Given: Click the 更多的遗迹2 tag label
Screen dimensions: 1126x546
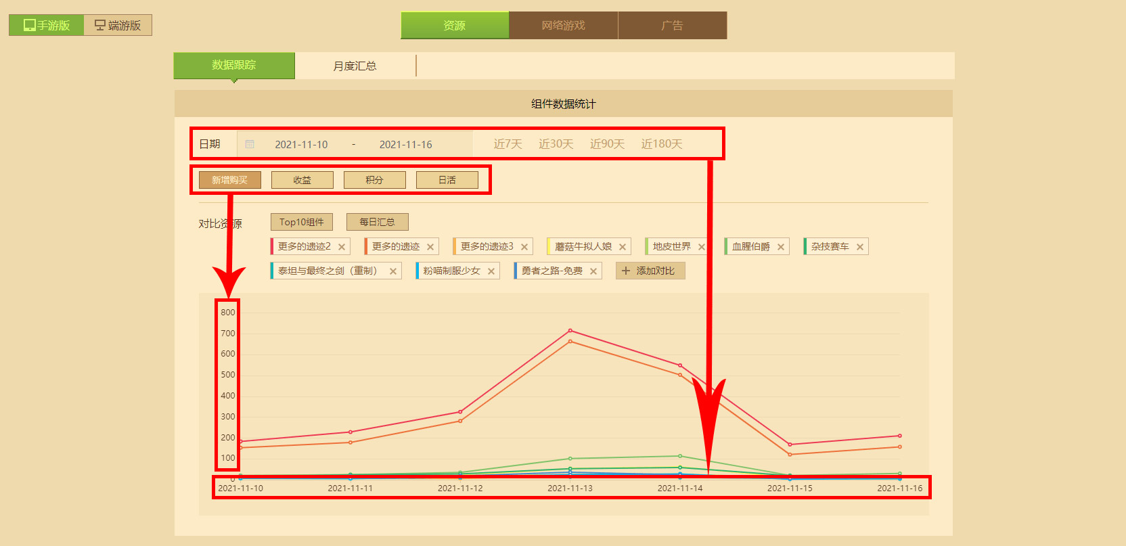Looking at the screenshot, I should pos(305,246).
